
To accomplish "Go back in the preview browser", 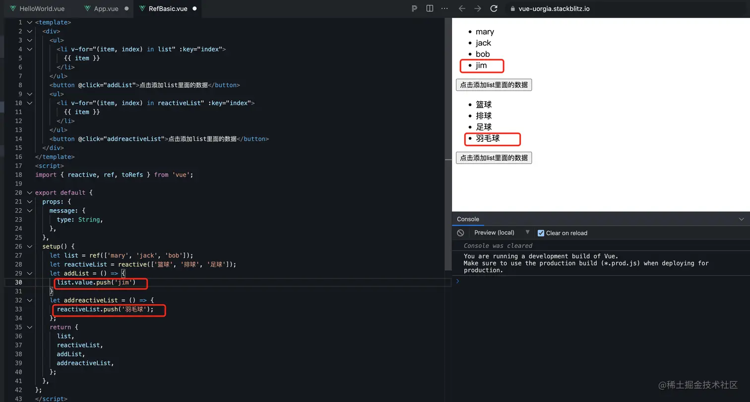I will (x=462, y=8).
